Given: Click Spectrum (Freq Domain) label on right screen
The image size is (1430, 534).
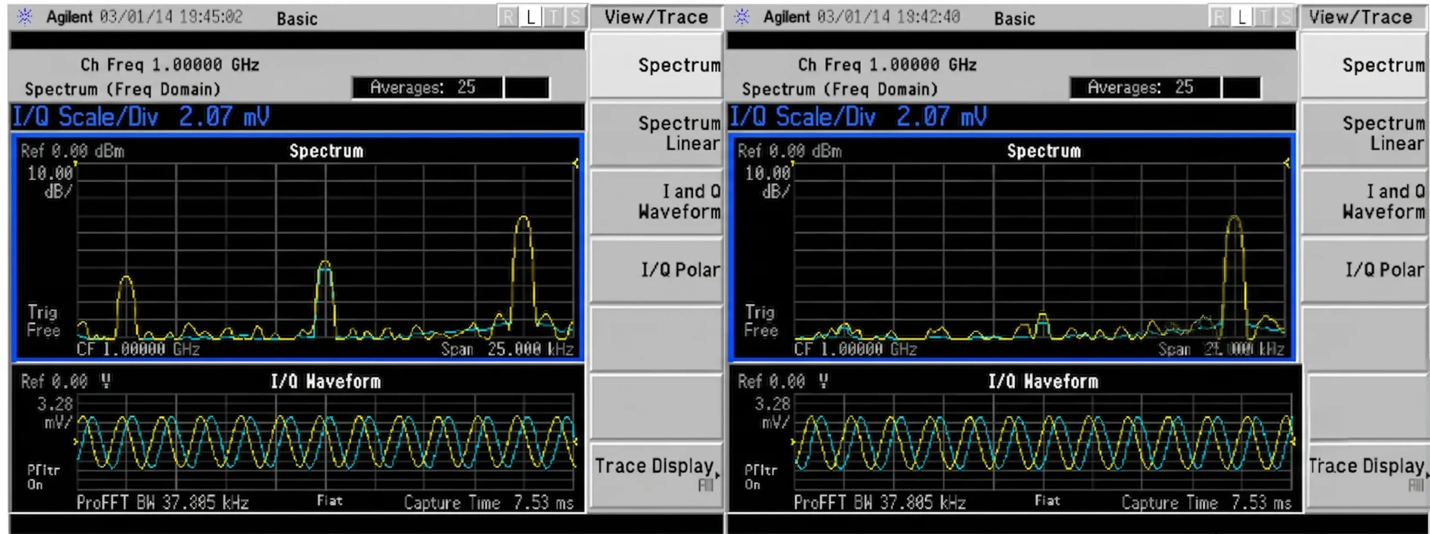Looking at the screenshot, I should (840, 89).
